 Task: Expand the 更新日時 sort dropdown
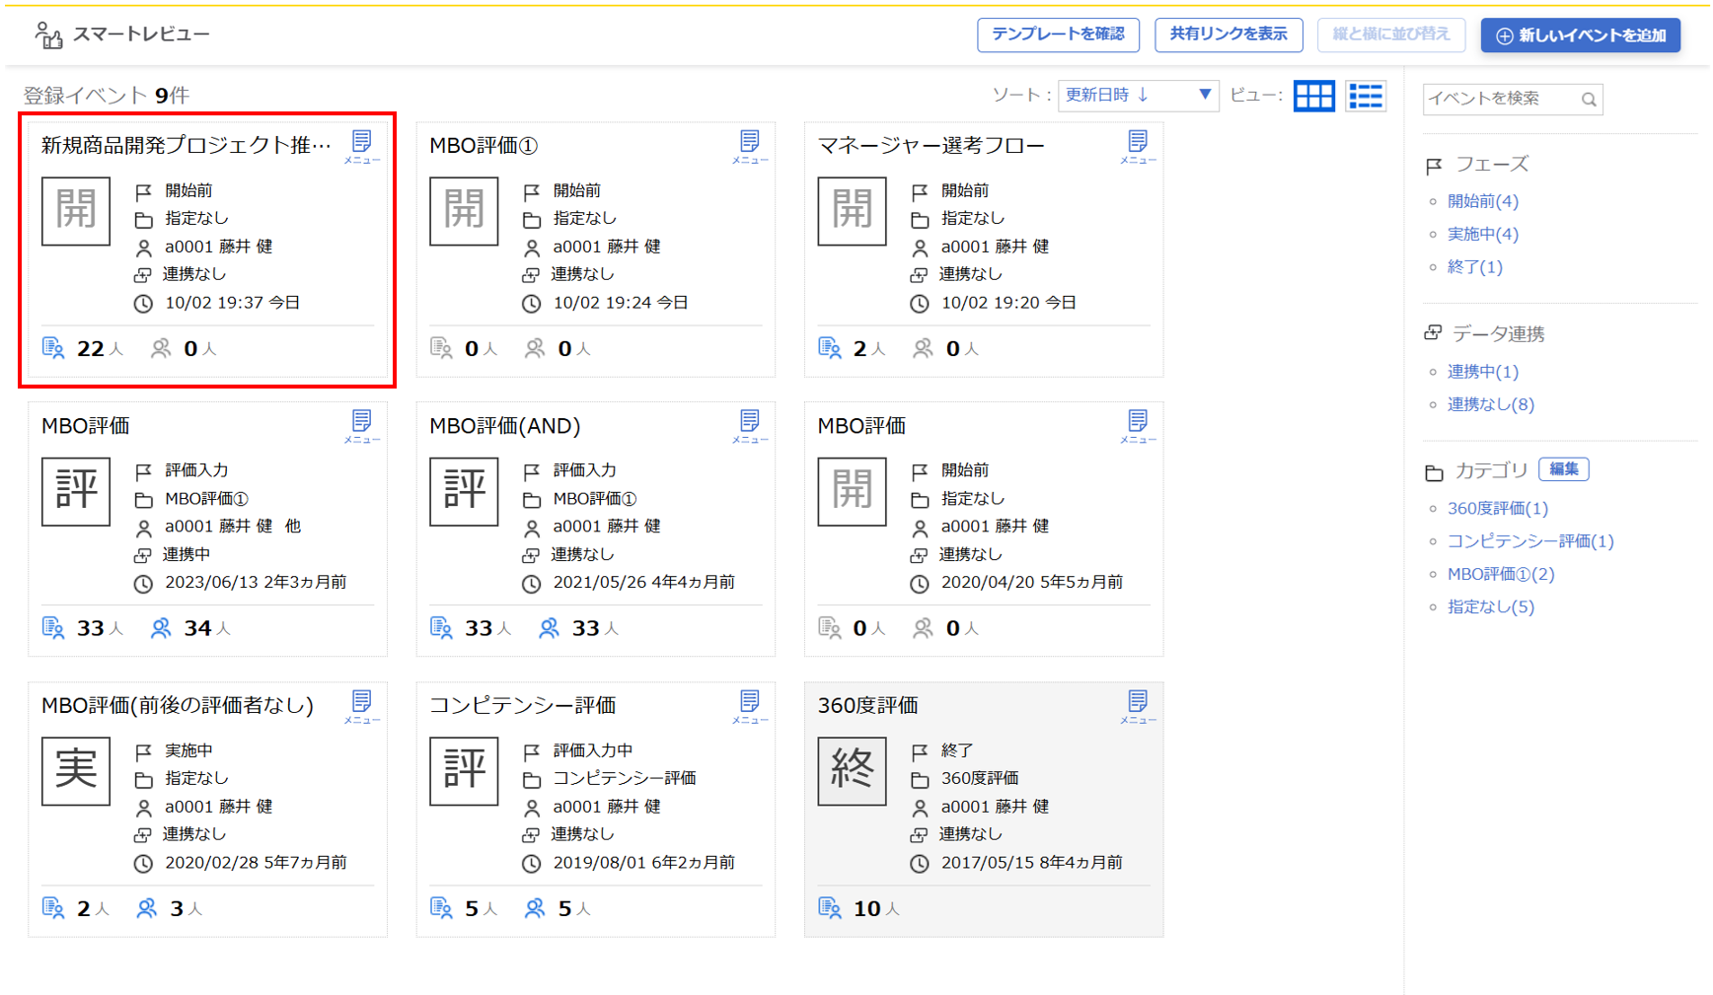1138,96
